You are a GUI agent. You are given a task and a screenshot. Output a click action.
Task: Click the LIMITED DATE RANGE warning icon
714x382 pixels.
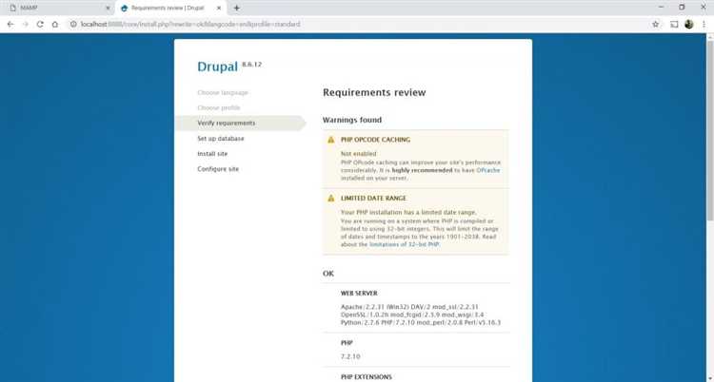pyautogui.click(x=331, y=199)
